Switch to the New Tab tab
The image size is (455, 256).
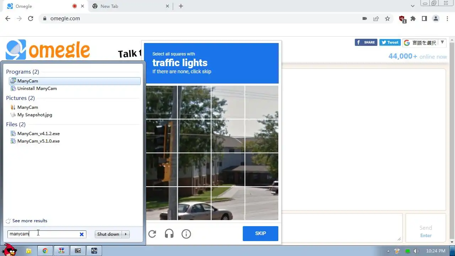[x=131, y=6]
